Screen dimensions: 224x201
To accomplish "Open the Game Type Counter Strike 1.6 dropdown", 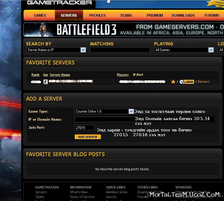I will tap(104, 111).
